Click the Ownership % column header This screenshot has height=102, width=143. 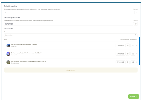133,40
